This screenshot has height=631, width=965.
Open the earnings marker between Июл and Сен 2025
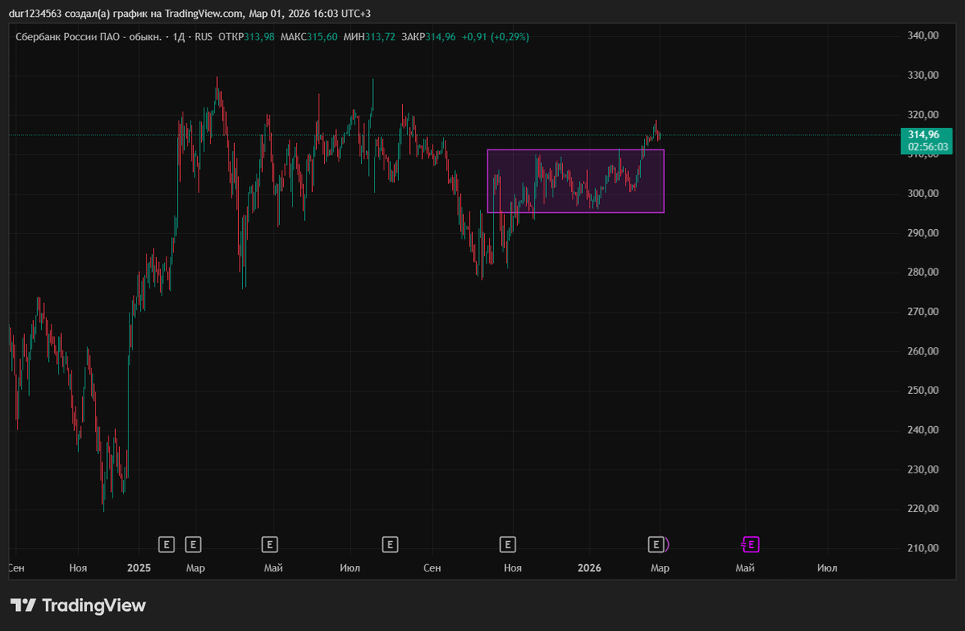[x=390, y=545]
